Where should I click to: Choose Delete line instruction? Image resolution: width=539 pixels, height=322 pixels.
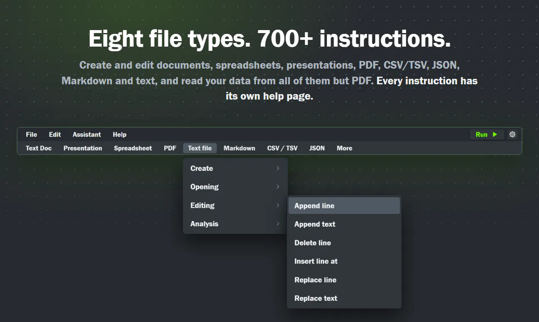pyautogui.click(x=344, y=243)
